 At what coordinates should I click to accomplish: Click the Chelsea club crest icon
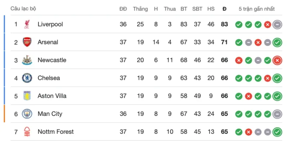point(27,78)
